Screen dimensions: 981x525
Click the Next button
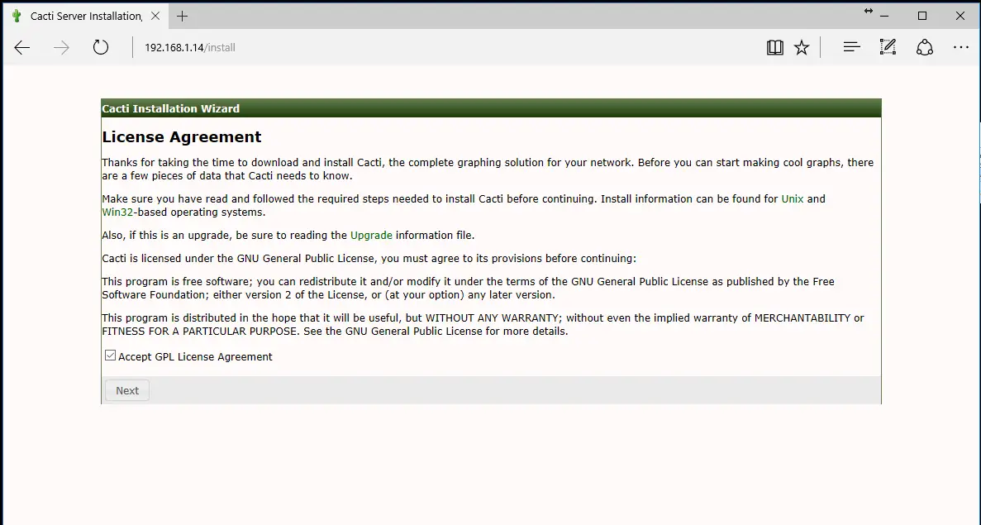coord(127,390)
